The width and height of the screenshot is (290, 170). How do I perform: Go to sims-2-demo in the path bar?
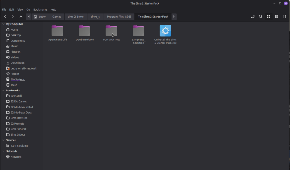[x=76, y=17]
